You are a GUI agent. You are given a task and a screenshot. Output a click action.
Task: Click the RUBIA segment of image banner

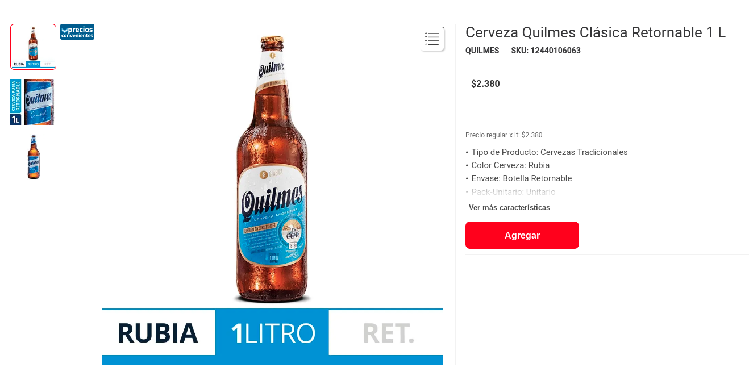tap(158, 333)
